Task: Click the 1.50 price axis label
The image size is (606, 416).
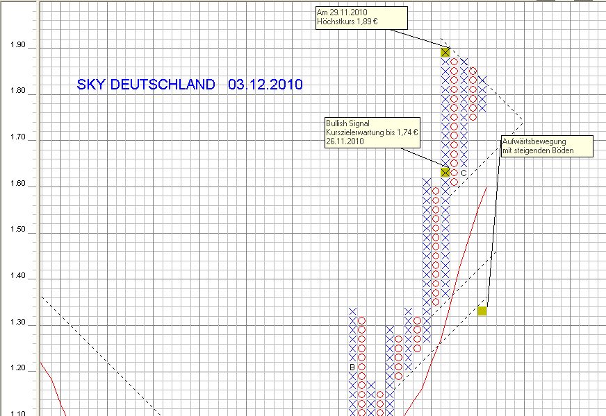Action: [x=18, y=229]
